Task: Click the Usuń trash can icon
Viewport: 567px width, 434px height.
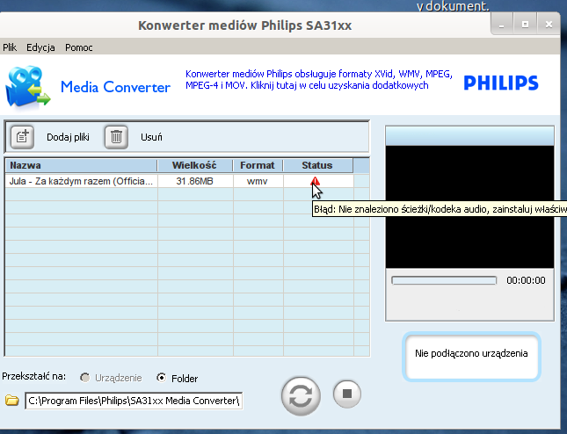Action: [116, 137]
